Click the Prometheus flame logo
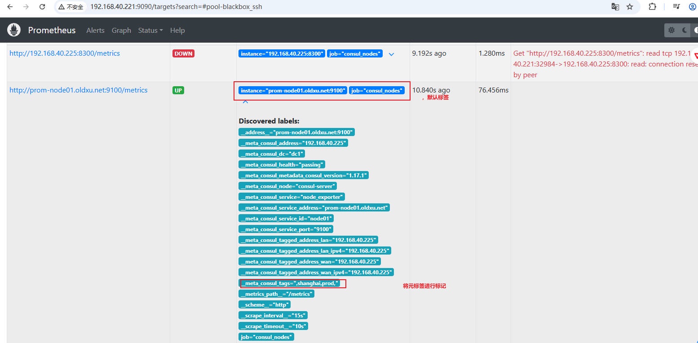The image size is (698, 343). coord(14,30)
